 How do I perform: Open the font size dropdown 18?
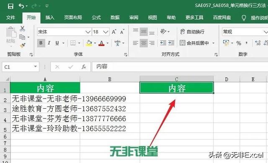[x=106, y=32]
